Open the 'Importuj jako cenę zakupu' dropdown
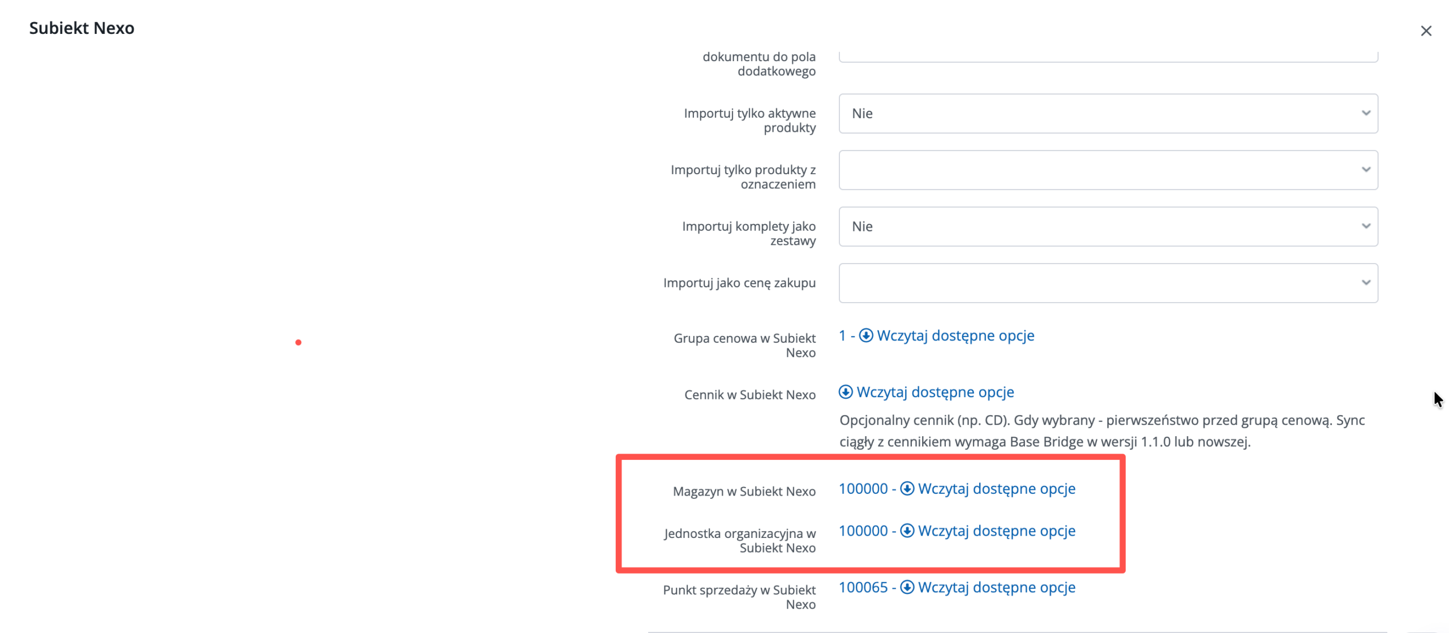 pos(1108,283)
